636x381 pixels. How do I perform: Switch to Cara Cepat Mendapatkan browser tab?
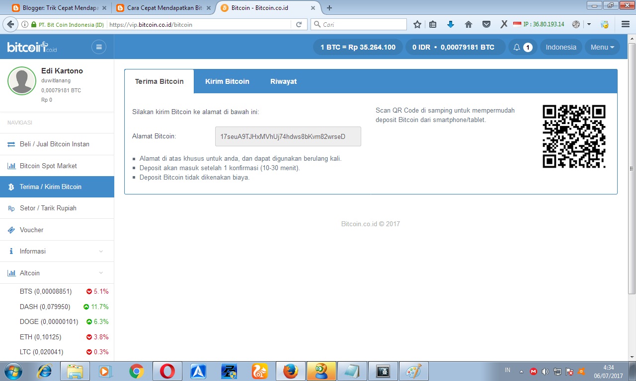coord(164,8)
